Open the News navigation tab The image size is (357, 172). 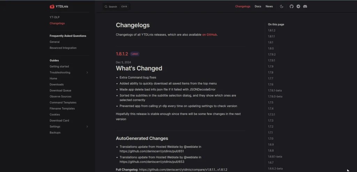(x=269, y=6)
